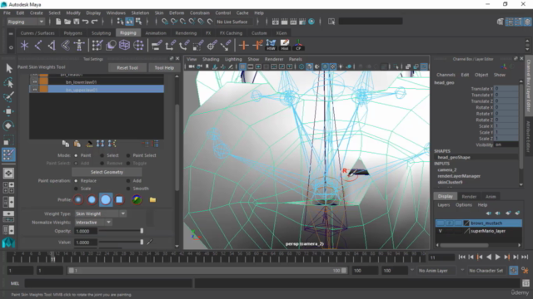
Task: Activate the Rotate tool
Action: [9, 125]
